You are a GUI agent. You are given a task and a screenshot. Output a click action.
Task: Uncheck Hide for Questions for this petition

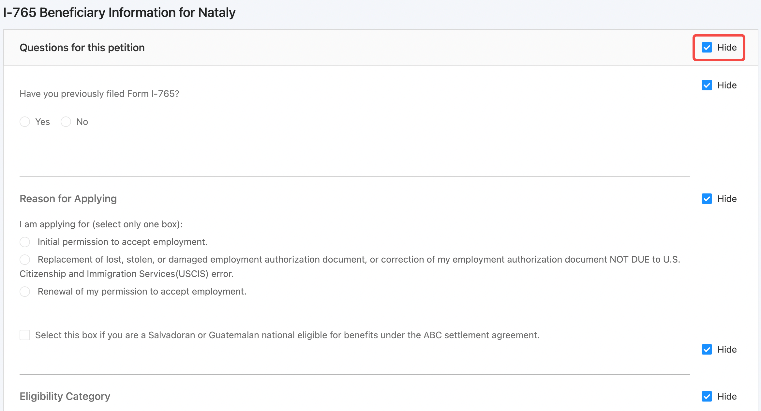click(x=707, y=48)
